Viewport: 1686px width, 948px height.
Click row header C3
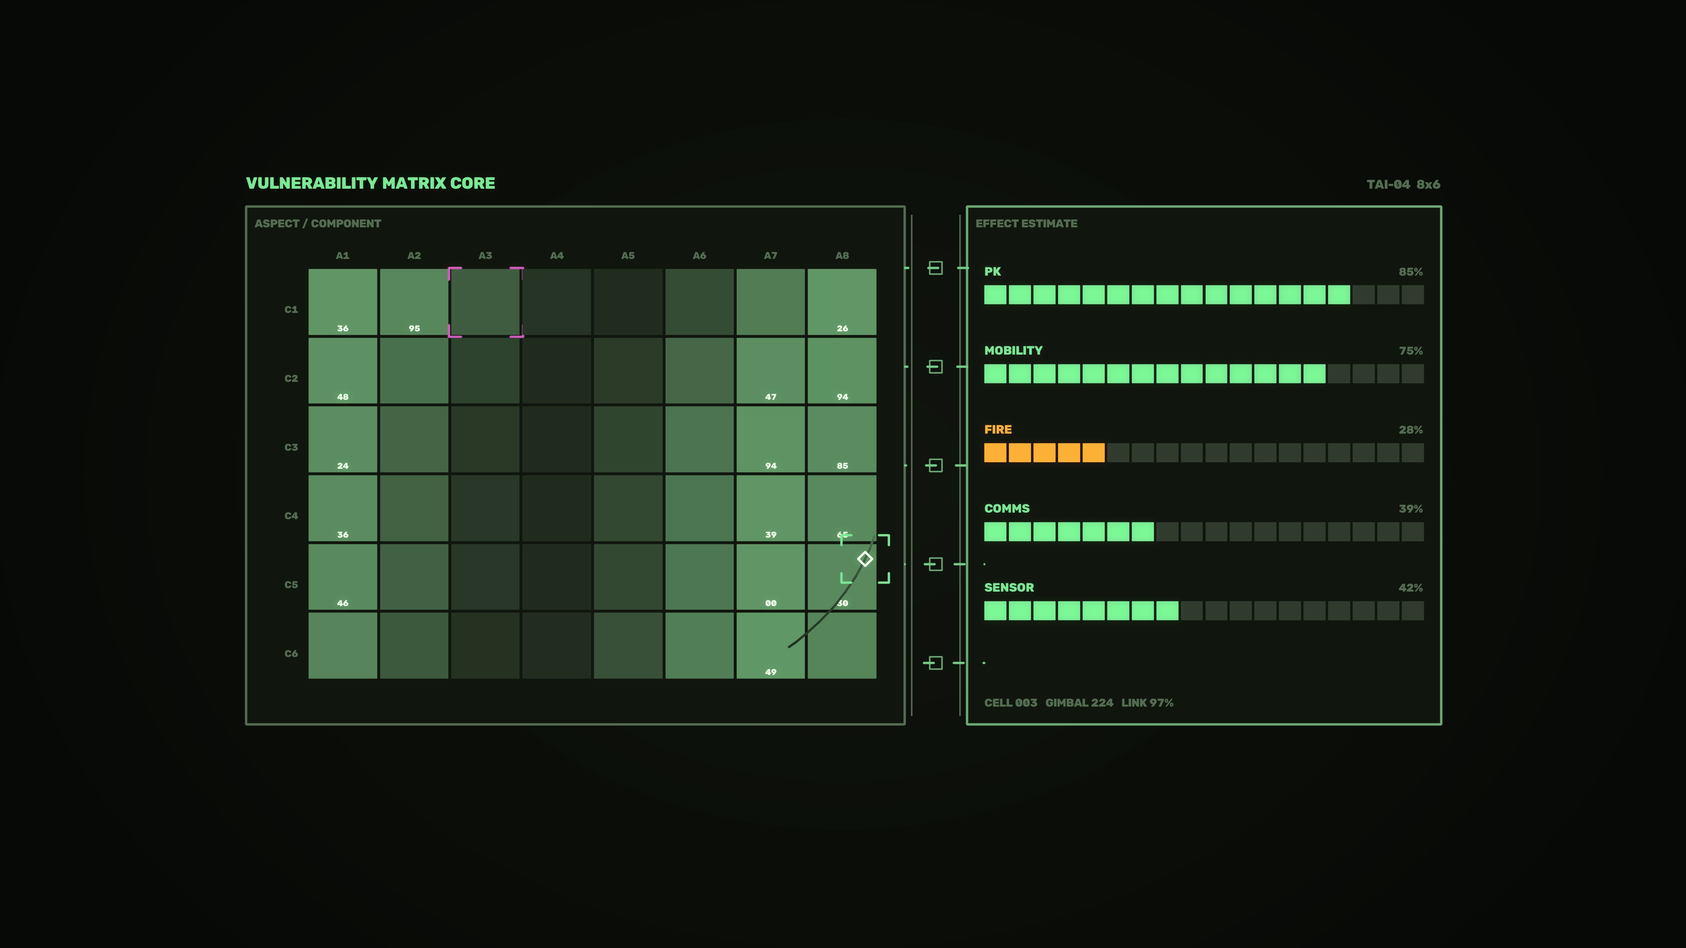coord(291,447)
